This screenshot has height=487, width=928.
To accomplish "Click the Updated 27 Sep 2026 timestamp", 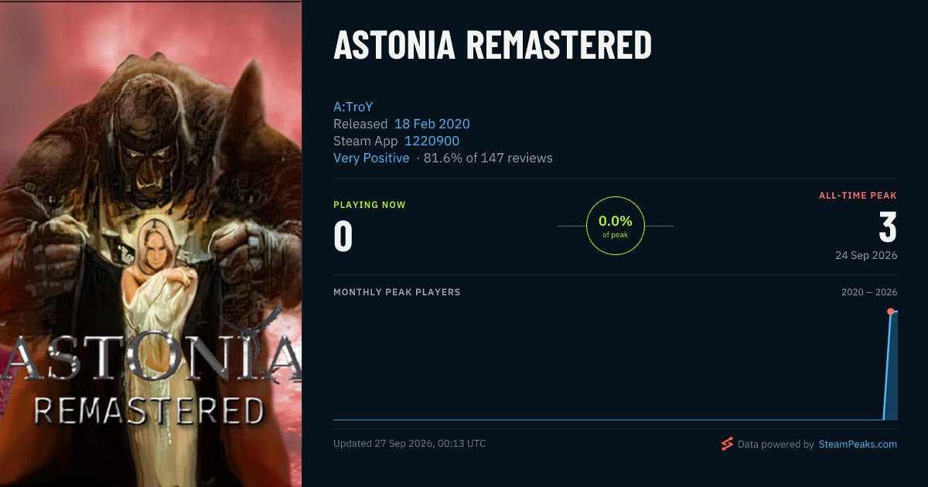I will 410,444.
